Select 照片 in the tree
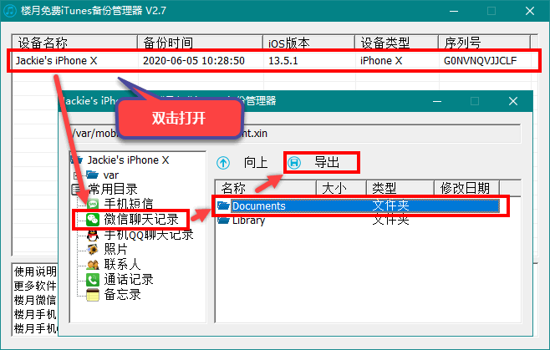The width and height of the screenshot is (550, 350). click(115, 250)
